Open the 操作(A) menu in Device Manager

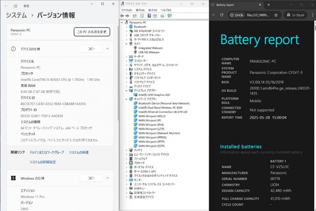(140, 10)
